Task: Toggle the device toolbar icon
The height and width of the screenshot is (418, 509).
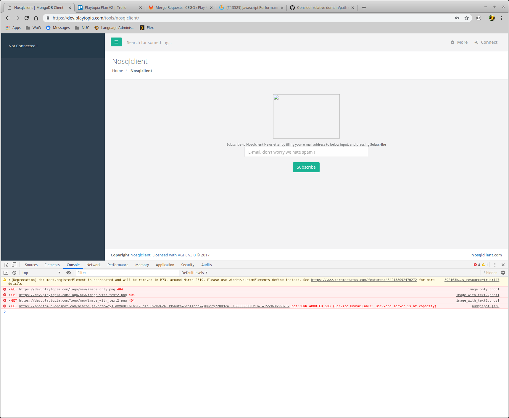Action: [14, 265]
